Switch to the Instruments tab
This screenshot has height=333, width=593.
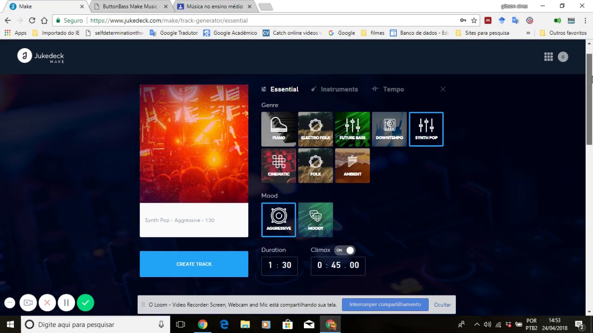pos(334,89)
